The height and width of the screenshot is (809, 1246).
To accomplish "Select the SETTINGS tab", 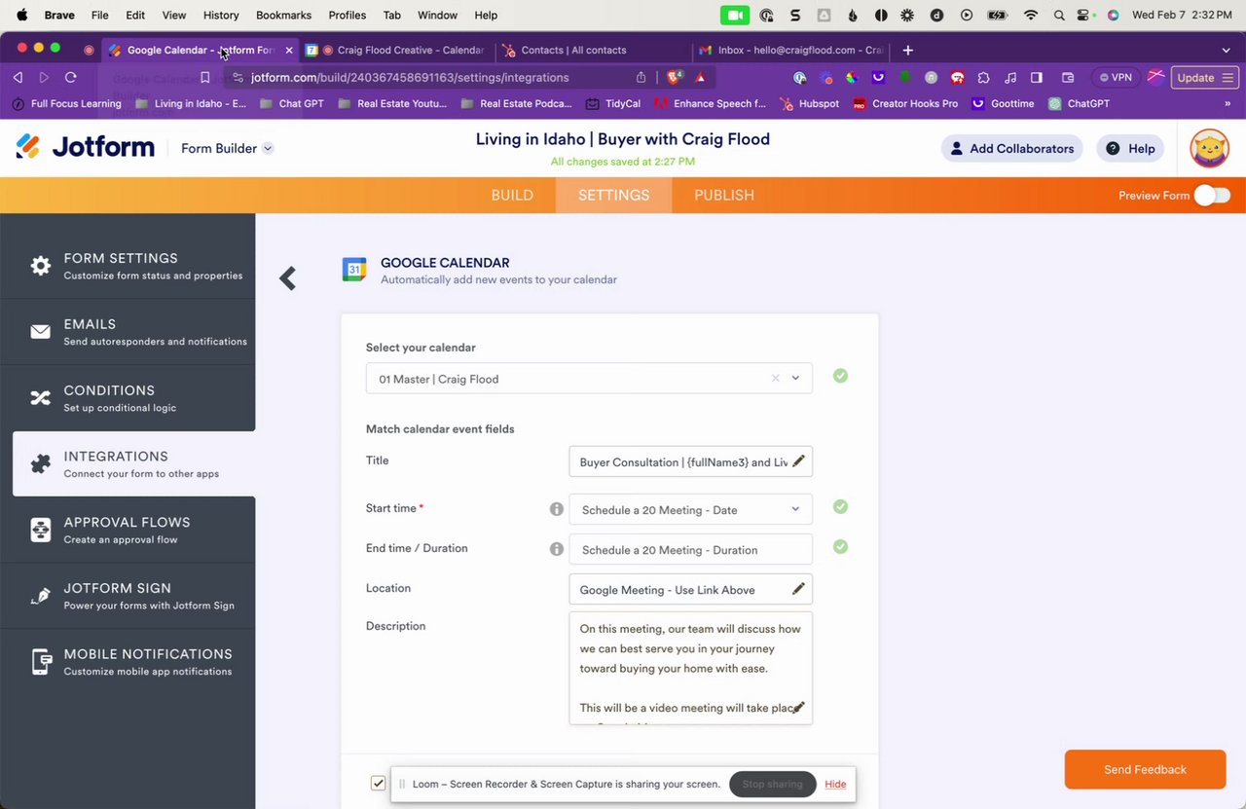I will 613,195.
